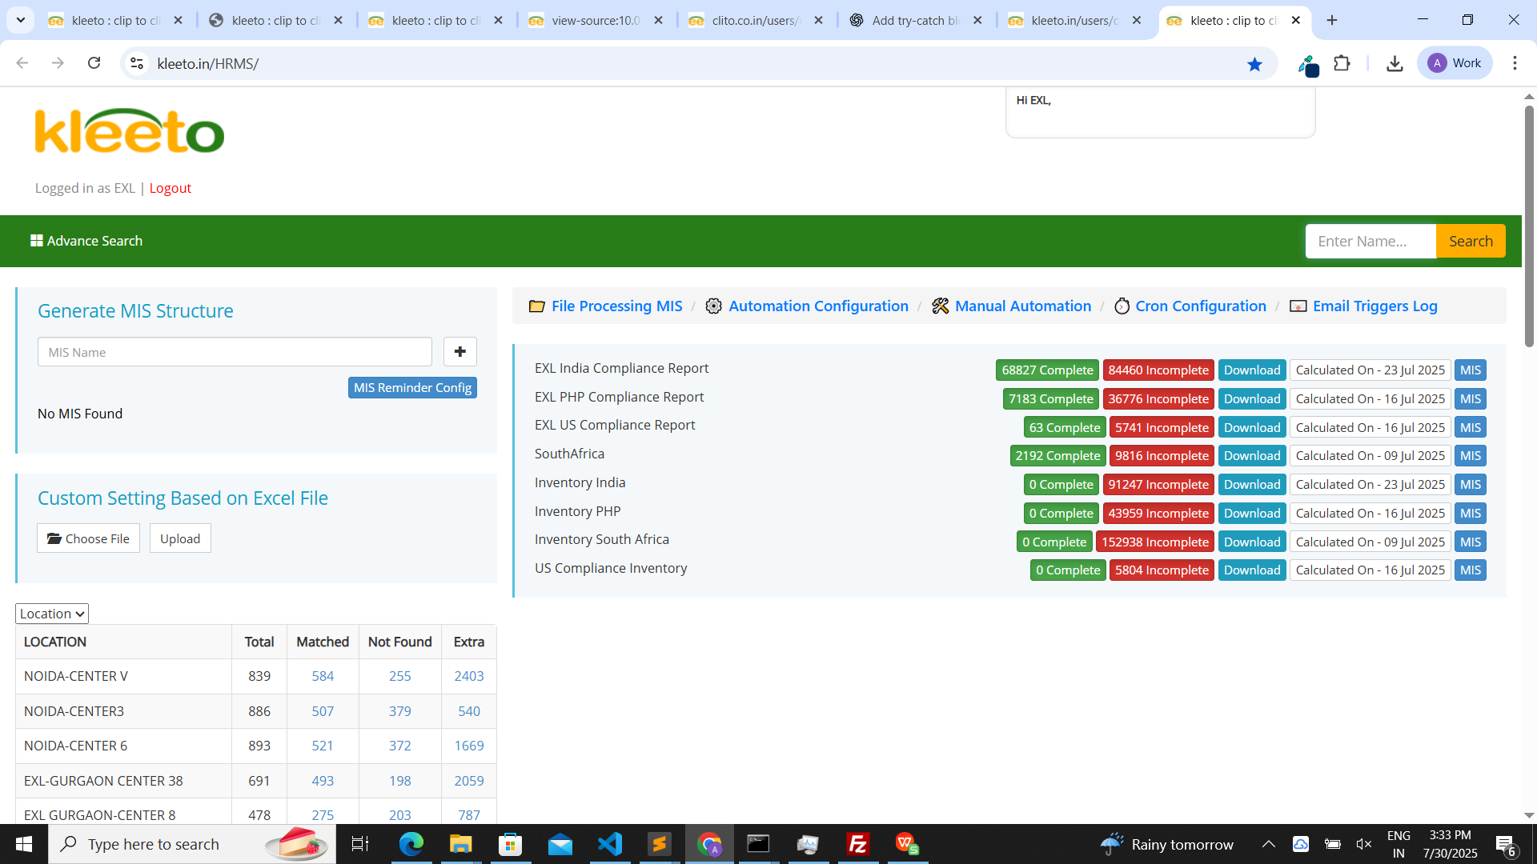
Task: Click the page vertical scrollbar thumb
Action: point(1528,224)
